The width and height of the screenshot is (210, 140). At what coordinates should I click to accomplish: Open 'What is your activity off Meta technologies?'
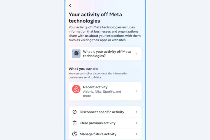click(105, 54)
